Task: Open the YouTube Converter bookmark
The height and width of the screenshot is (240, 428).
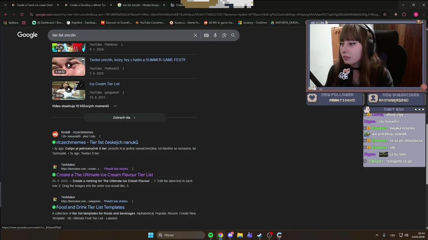Action: 150,23
